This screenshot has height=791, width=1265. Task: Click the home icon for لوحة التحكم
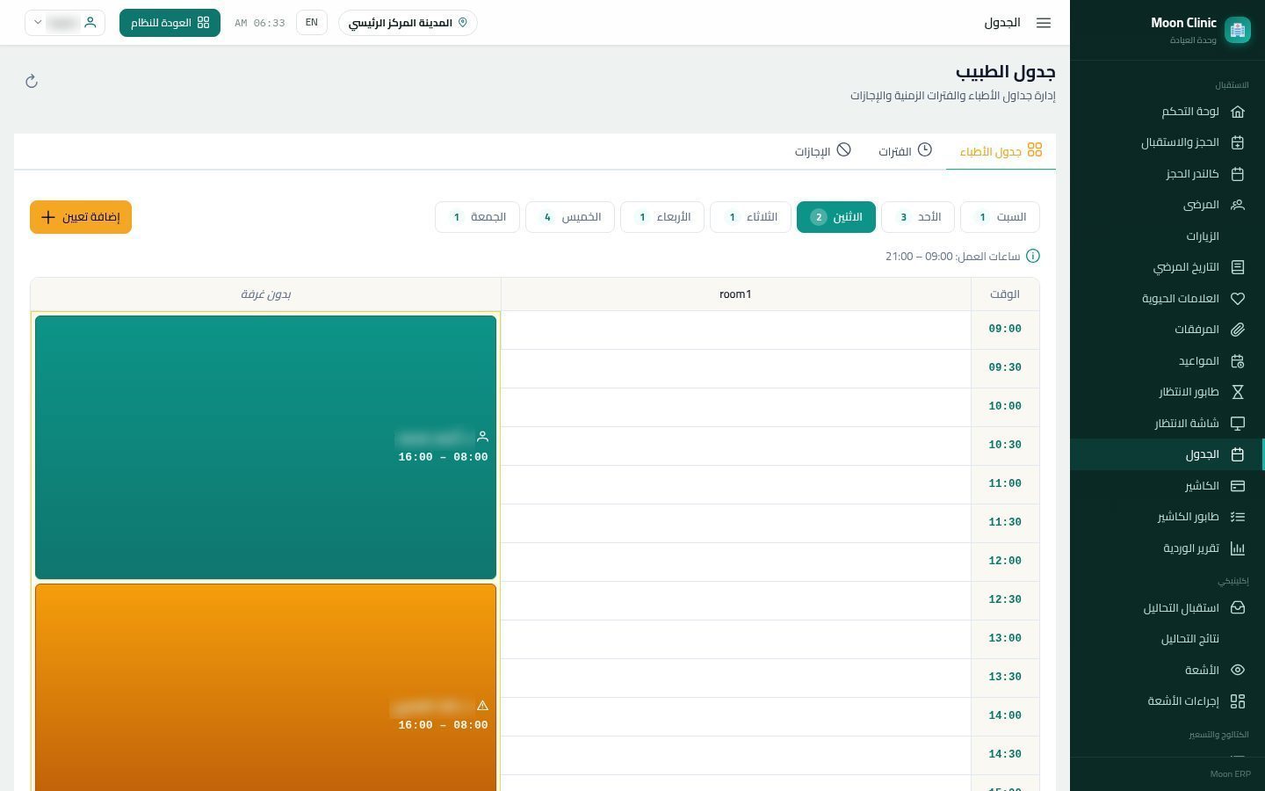click(x=1238, y=112)
